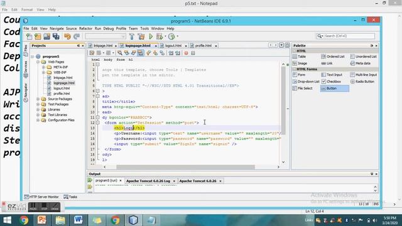Click the Shift Line Right editor icon
The image size is (402, 226).
pyautogui.click(x=177, y=53)
